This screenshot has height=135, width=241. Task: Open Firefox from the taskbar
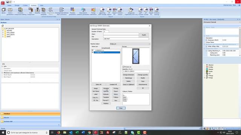click(x=59, y=132)
